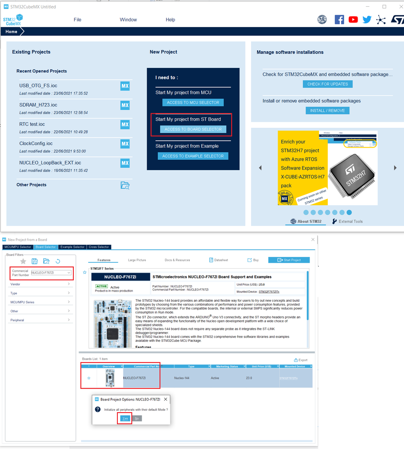The width and height of the screenshot is (404, 449).
Task: Open USB_OTG_FS.ioc via its MX icon
Action: click(x=125, y=86)
